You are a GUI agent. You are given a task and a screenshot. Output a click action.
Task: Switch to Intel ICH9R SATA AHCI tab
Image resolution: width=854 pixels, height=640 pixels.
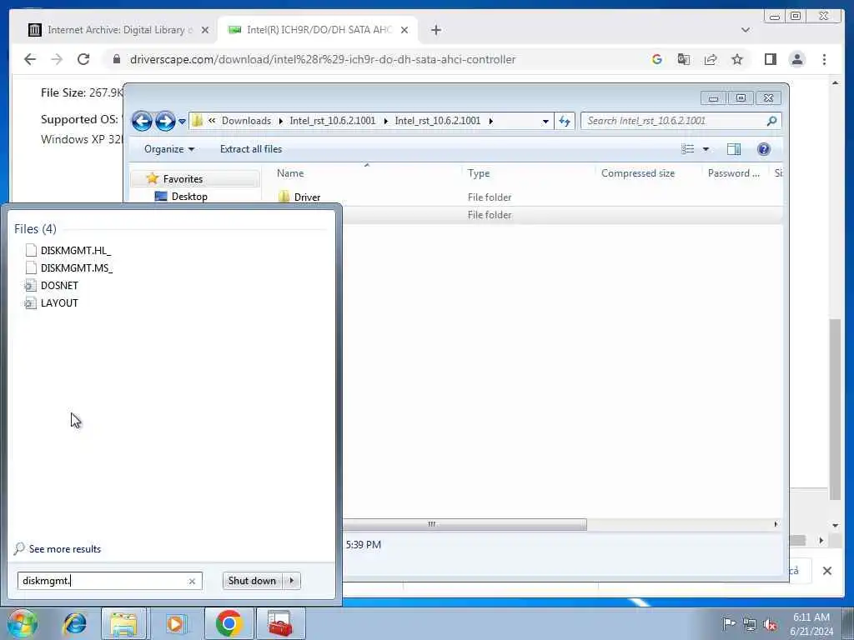(x=318, y=30)
